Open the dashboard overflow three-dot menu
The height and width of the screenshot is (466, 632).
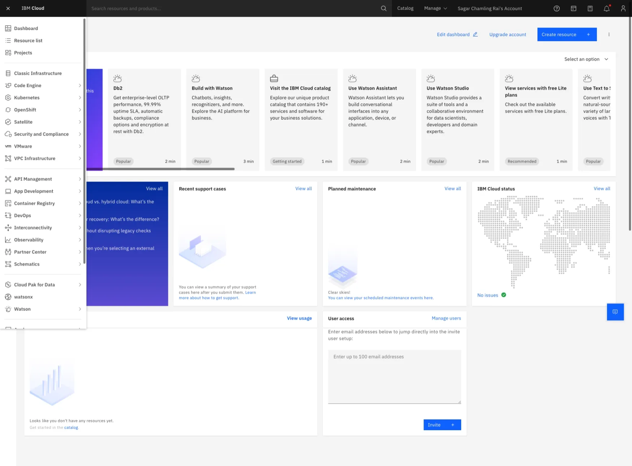(609, 35)
